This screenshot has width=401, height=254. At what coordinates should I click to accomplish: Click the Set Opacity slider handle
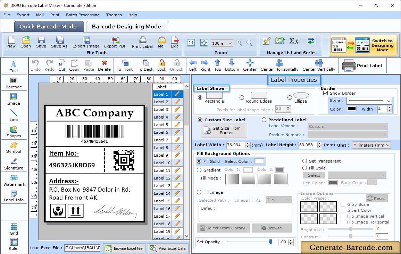pos(271,242)
